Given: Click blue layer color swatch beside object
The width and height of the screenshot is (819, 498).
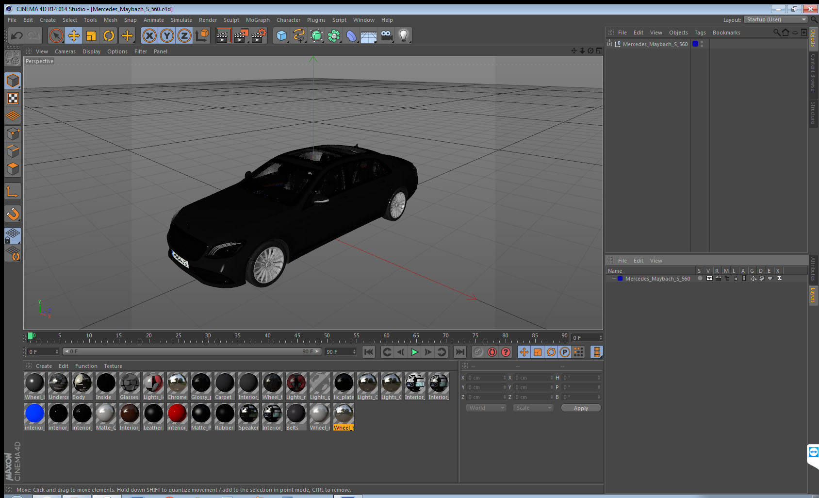Looking at the screenshot, I should [x=695, y=44].
